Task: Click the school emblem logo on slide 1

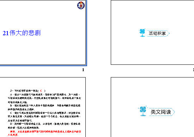Action: (81, 5)
